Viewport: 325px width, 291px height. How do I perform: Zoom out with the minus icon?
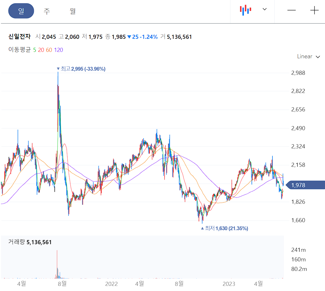point(291,10)
